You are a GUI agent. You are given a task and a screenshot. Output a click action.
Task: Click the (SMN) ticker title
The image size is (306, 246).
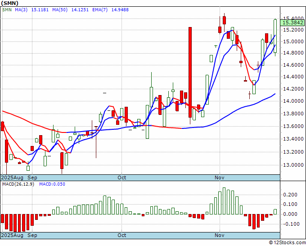click(9, 3)
